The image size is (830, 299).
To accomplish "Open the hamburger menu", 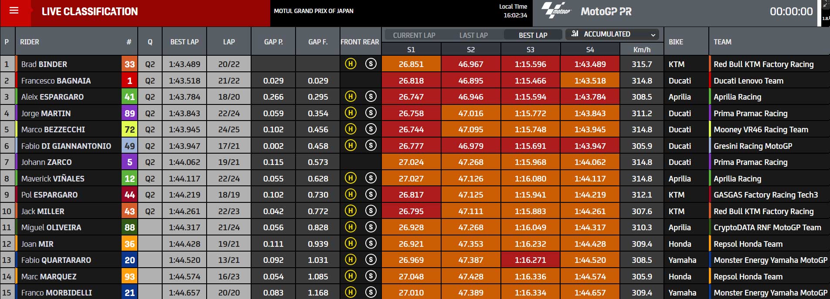I will point(14,10).
